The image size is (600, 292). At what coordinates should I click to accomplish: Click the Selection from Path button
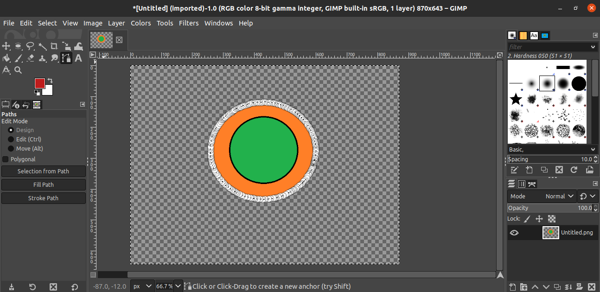pos(43,171)
